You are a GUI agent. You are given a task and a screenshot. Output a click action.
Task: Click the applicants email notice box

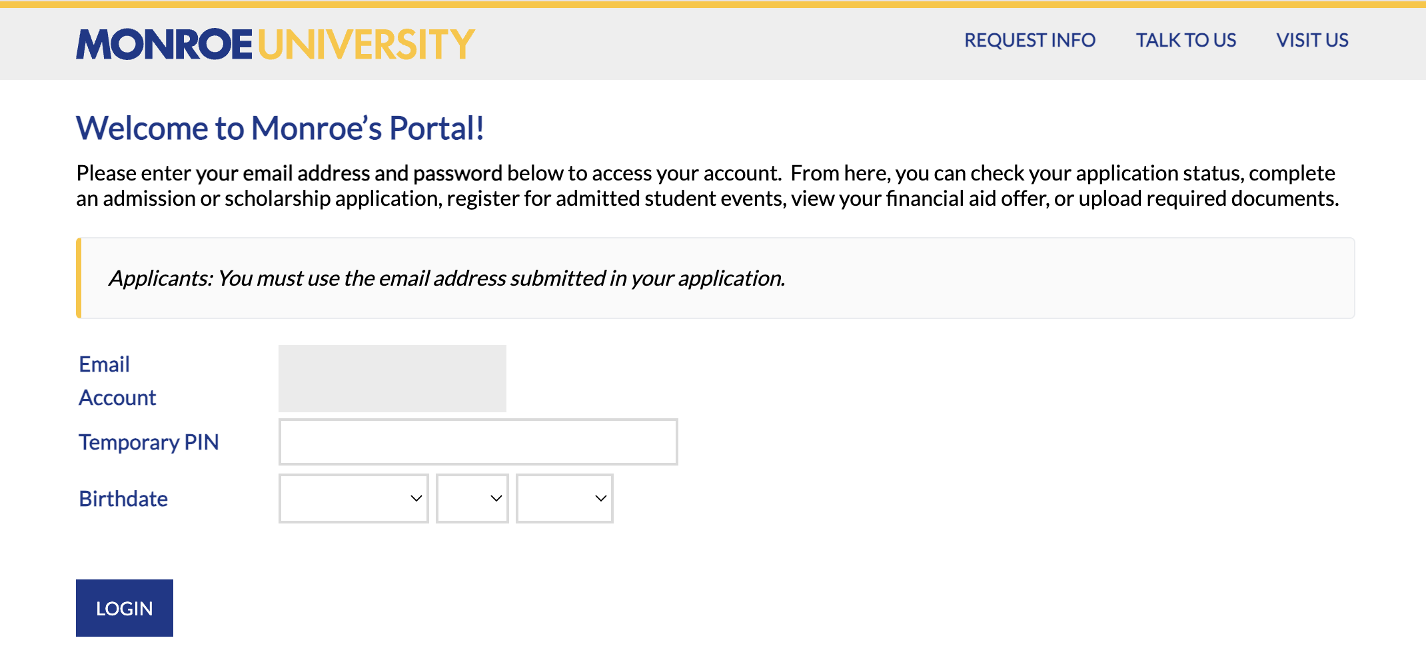click(716, 278)
